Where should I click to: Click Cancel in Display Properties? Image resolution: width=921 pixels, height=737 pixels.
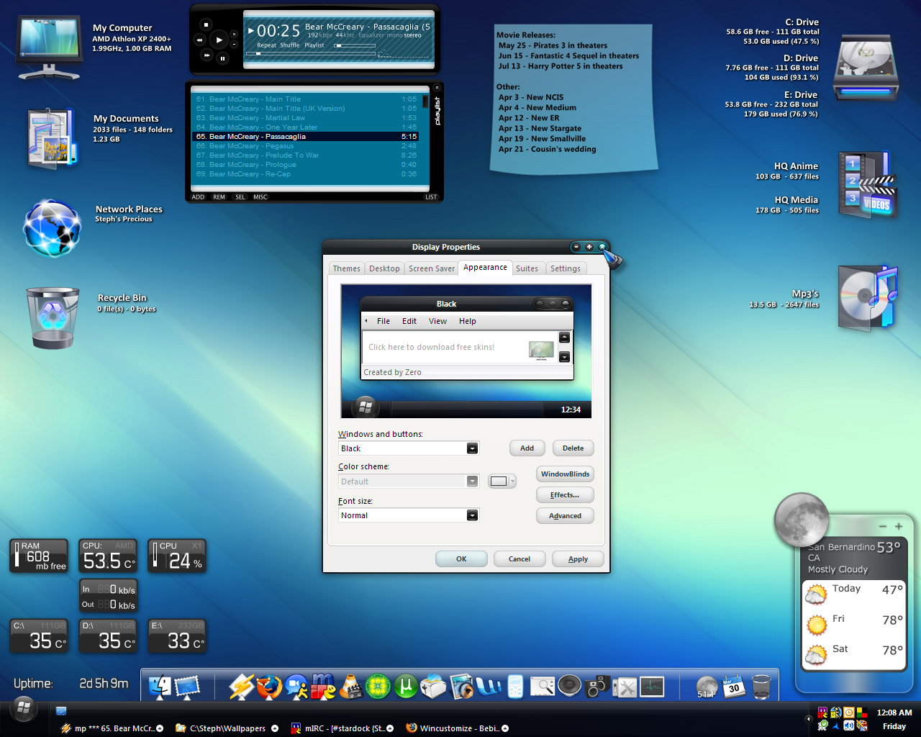tap(520, 559)
